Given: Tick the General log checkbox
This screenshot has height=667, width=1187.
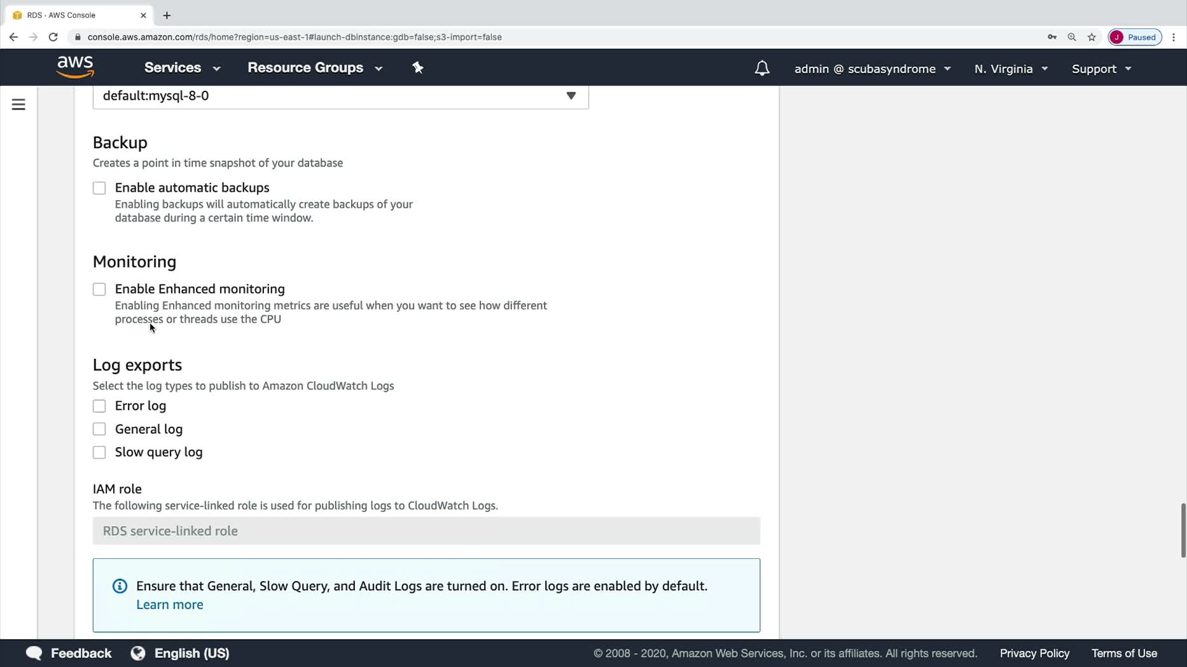Looking at the screenshot, I should (99, 429).
